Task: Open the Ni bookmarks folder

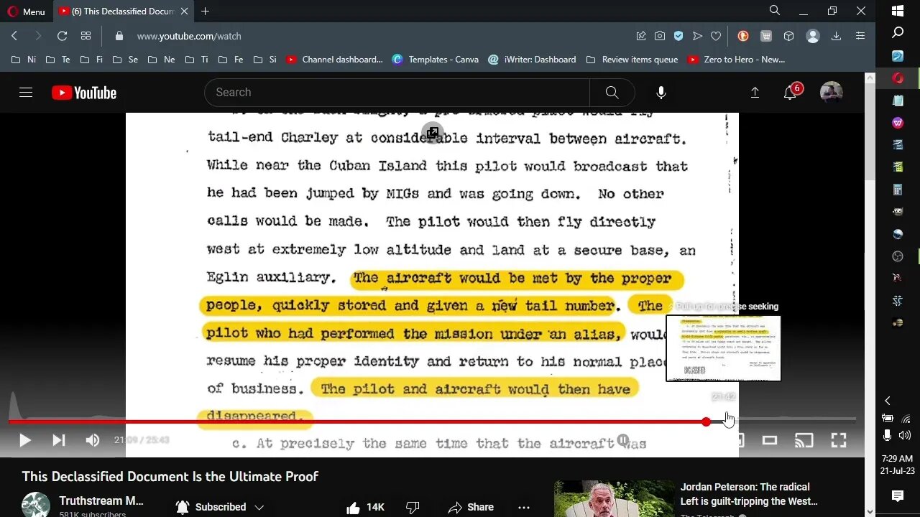Action: coord(24,60)
